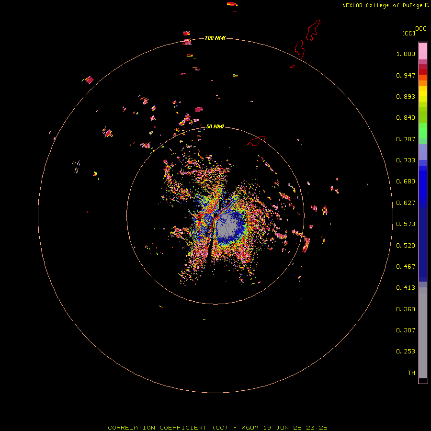Click the 100 NMI range ring label
Screen dimensions: 431x431
tap(215, 38)
